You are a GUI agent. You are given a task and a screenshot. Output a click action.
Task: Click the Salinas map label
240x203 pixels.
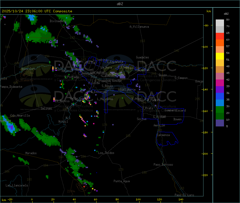[46, 108]
